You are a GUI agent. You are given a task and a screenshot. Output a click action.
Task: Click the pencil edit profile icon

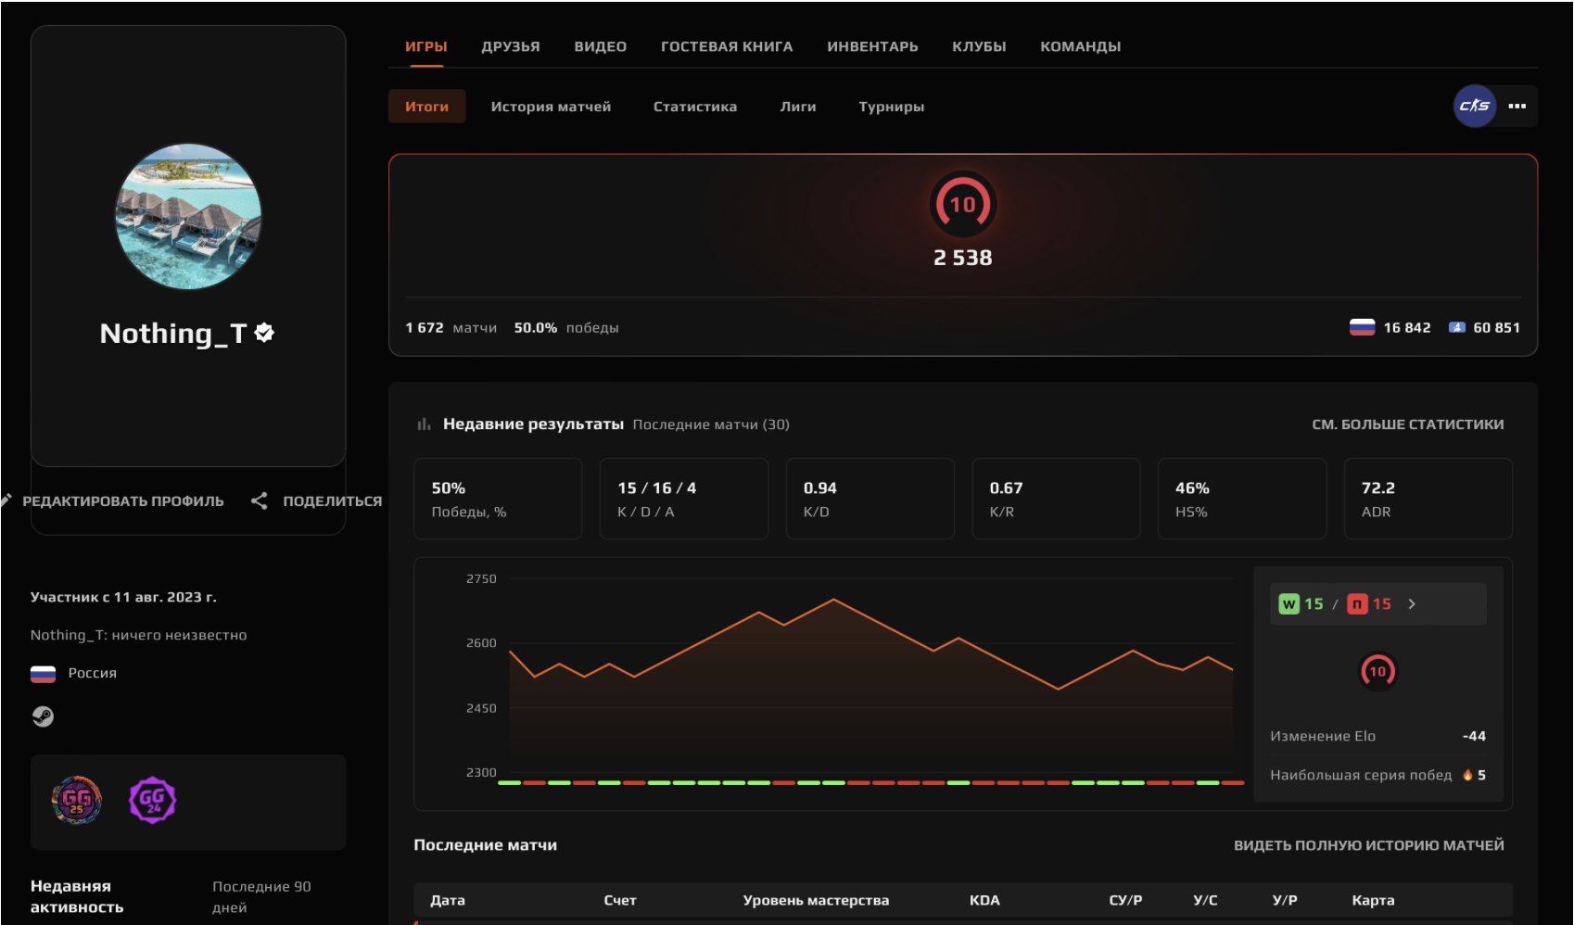(6, 501)
